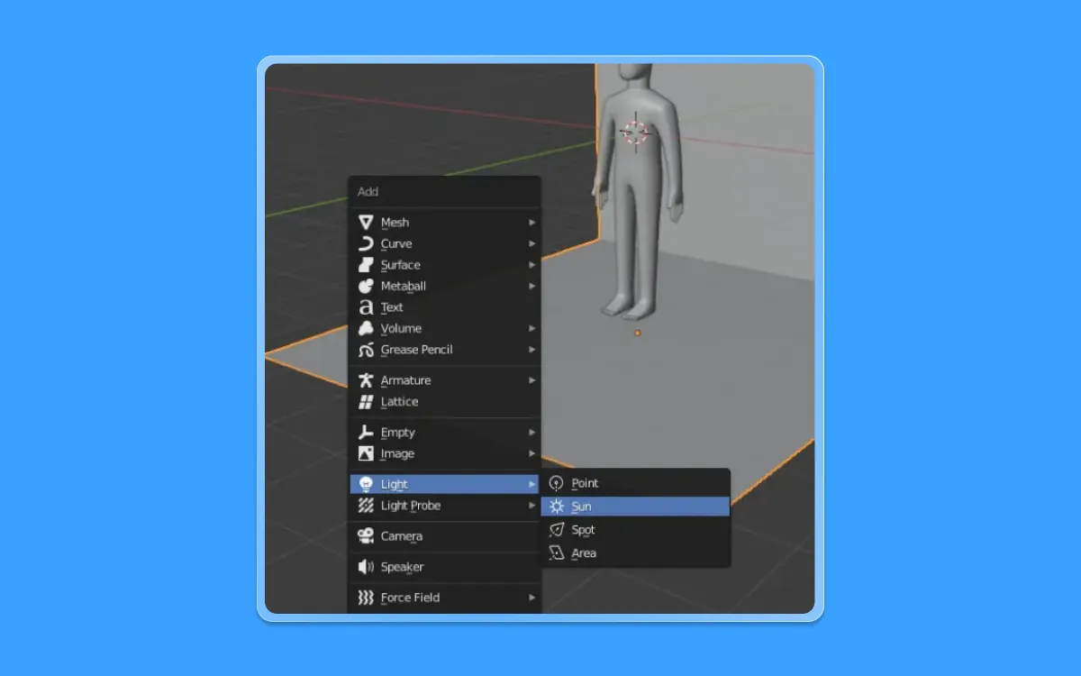Click the Camera icon
The width and height of the screenshot is (1081, 676).
tap(366, 536)
